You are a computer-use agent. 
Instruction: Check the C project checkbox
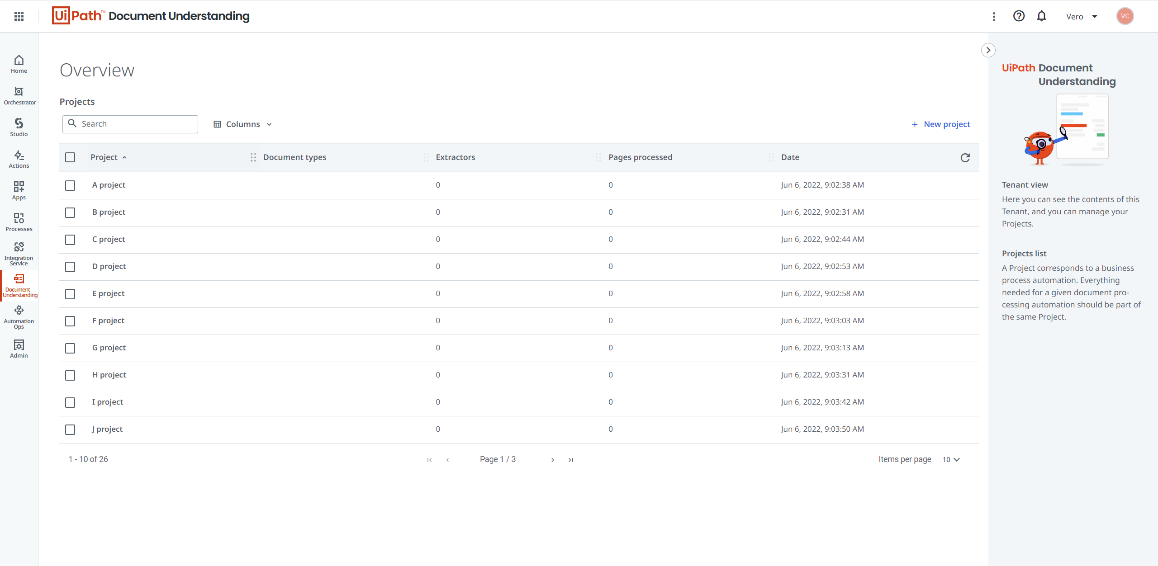pyautogui.click(x=70, y=240)
